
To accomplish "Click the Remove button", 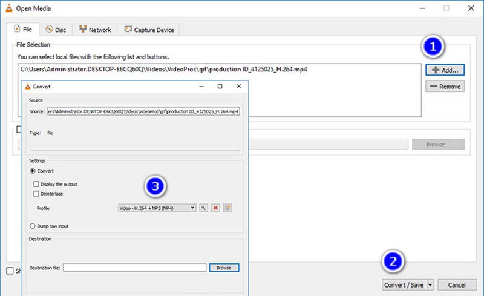I will point(445,87).
